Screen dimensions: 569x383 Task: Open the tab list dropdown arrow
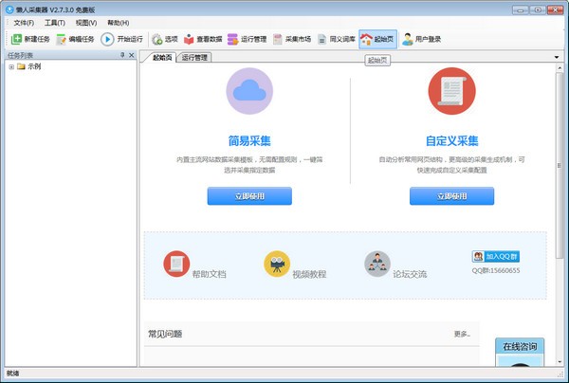(557, 57)
